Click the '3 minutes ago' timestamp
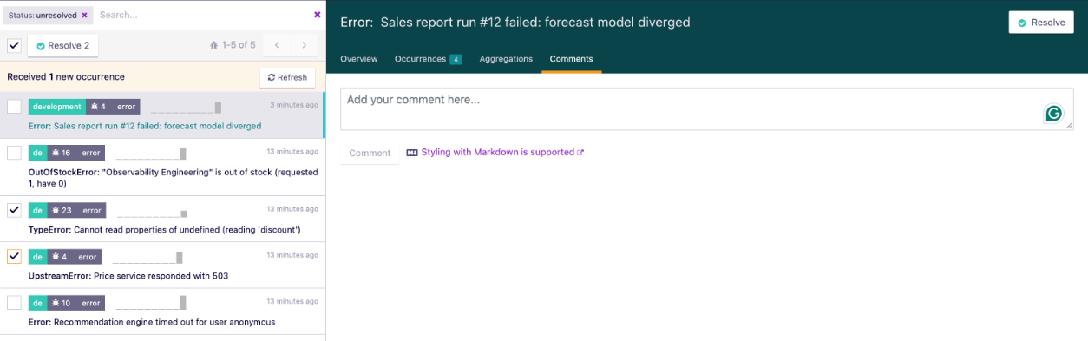1088x341 pixels. pos(294,104)
